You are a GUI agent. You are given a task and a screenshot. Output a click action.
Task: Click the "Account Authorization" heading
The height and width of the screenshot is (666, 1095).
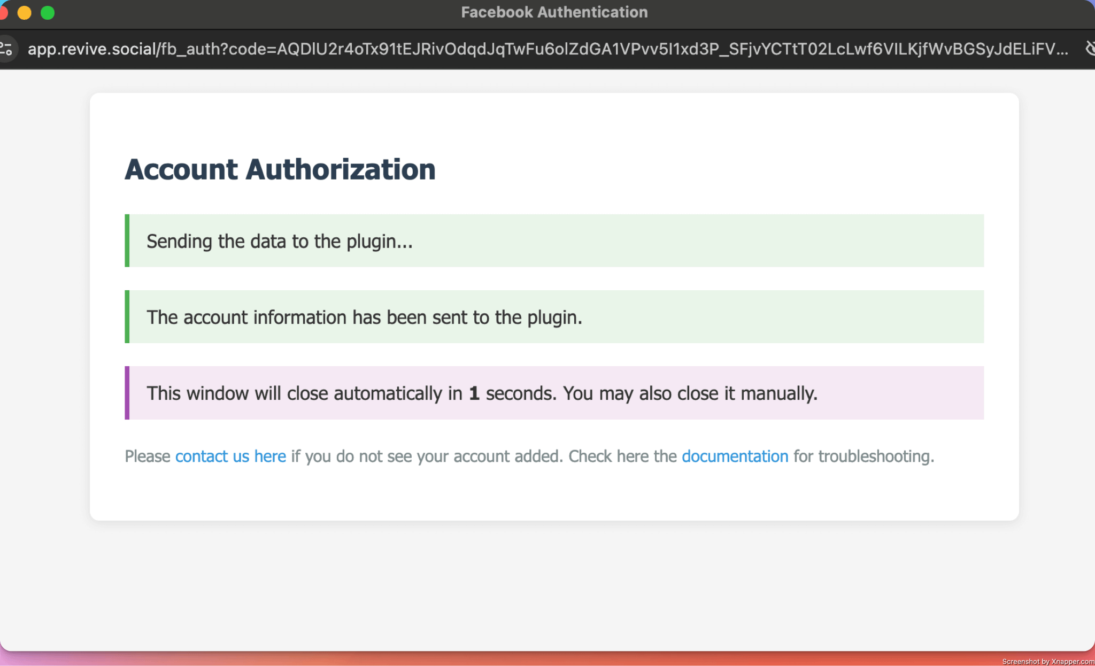[x=280, y=169]
